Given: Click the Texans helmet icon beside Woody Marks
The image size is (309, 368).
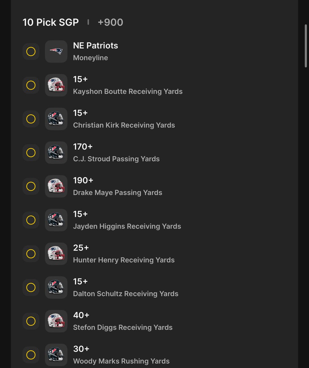Looking at the screenshot, I should click(x=56, y=355).
